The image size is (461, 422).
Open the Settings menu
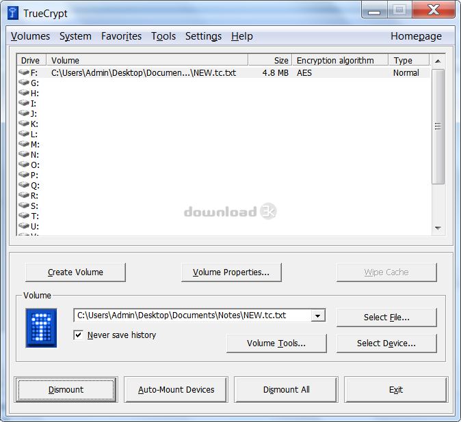click(203, 36)
